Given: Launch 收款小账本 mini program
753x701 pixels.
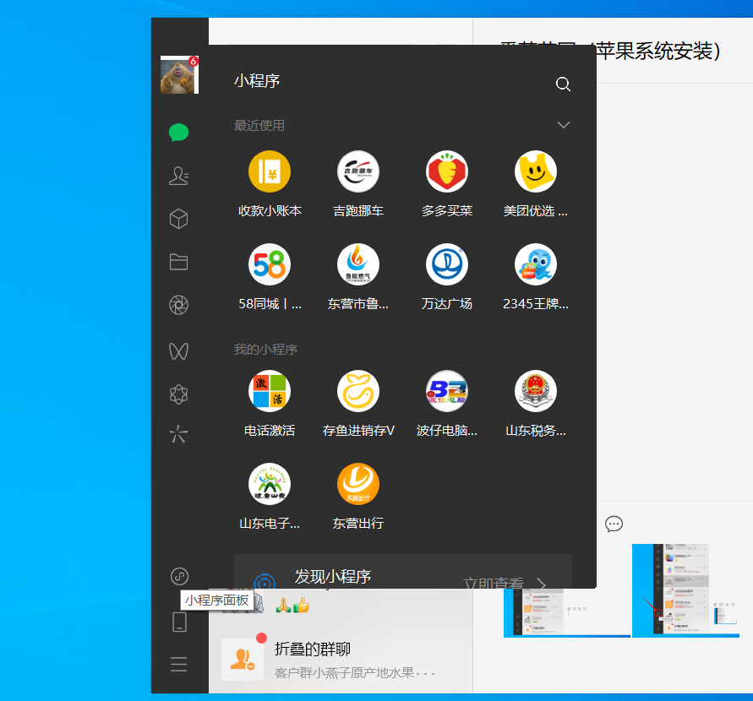Looking at the screenshot, I should coord(270,184).
